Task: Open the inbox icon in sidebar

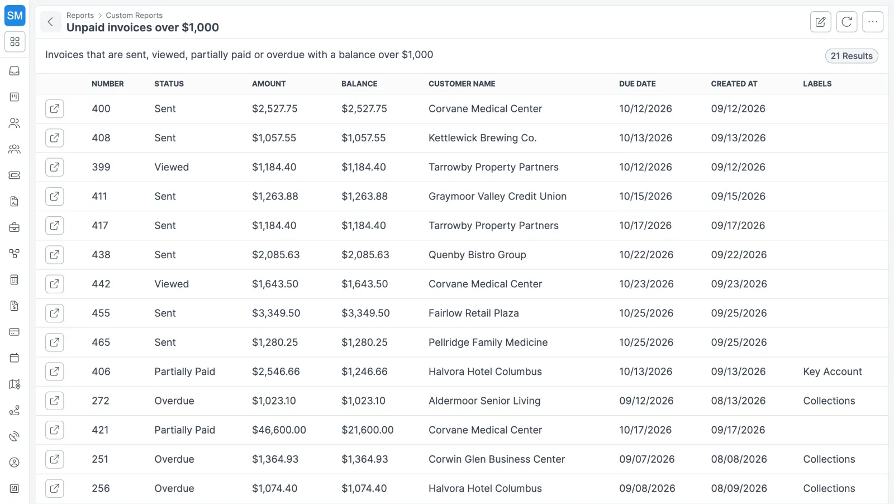Action: [x=15, y=71]
